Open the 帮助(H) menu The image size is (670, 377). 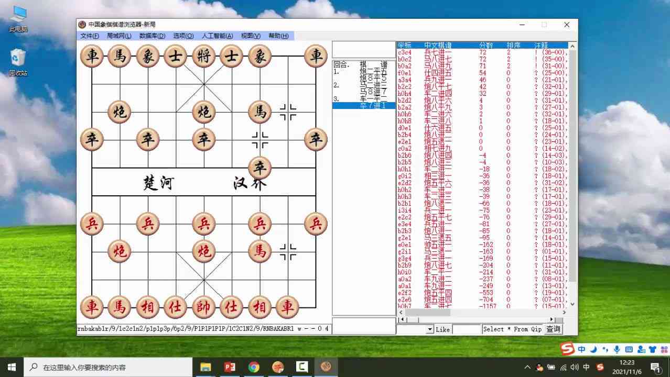278,36
